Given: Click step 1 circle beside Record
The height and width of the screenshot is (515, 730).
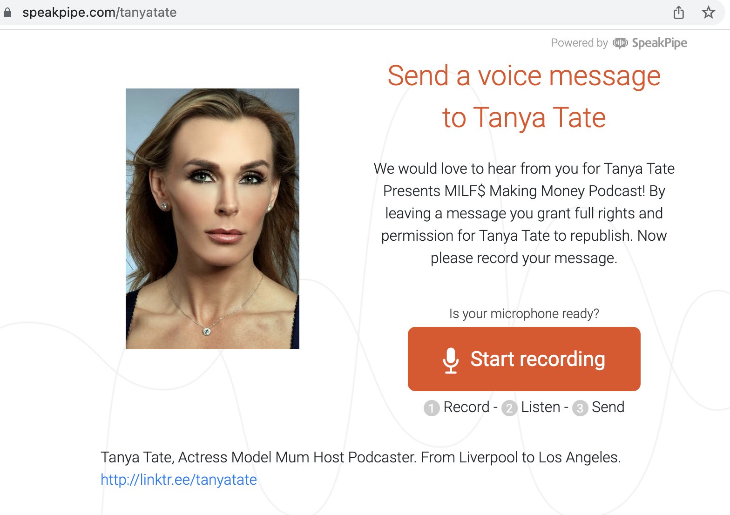Looking at the screenshot, I should (432, 408).
